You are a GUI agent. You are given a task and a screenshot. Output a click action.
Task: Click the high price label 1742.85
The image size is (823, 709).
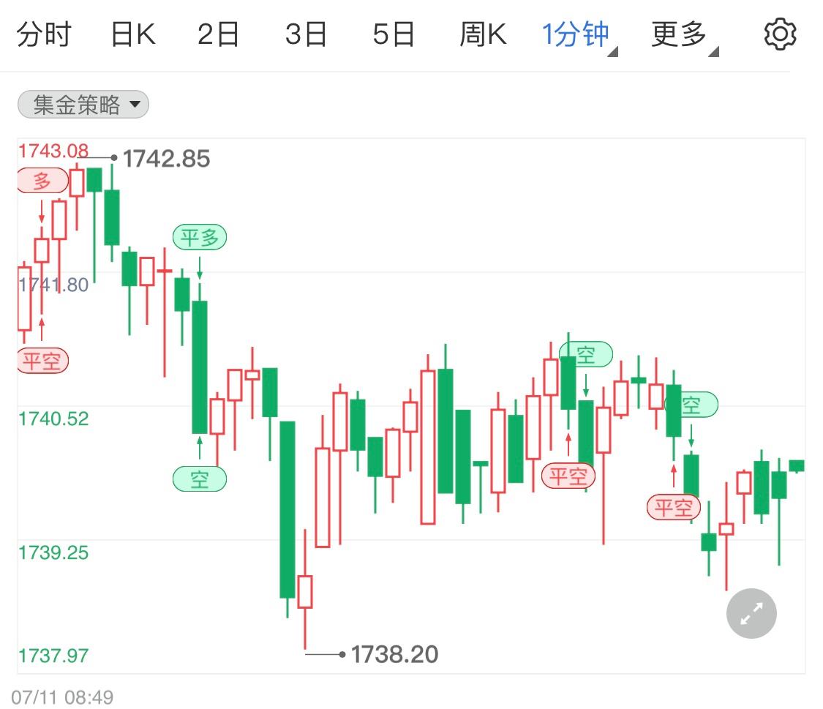pyautogui.click(x=167, y=157)
